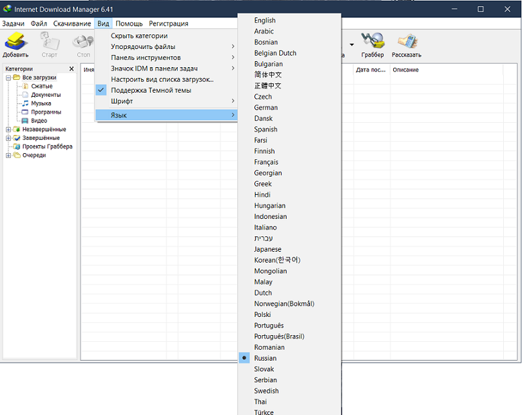Open the Шрифт submenu
The image size is (522, 415).
(x=166, y=101)
